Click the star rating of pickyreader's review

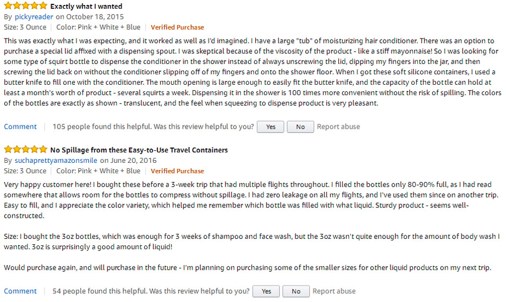click(x=25, y=6)
